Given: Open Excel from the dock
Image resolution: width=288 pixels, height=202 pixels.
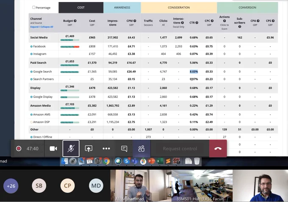Looking at the screenshot, I should [159, 161].
